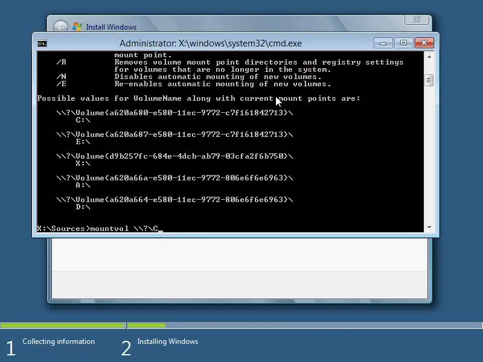Open the cmd.exe system menu icon
Image resolution: width=483 pixels, height=362 pixels.
pyautogui.click(x=42, y=43)
